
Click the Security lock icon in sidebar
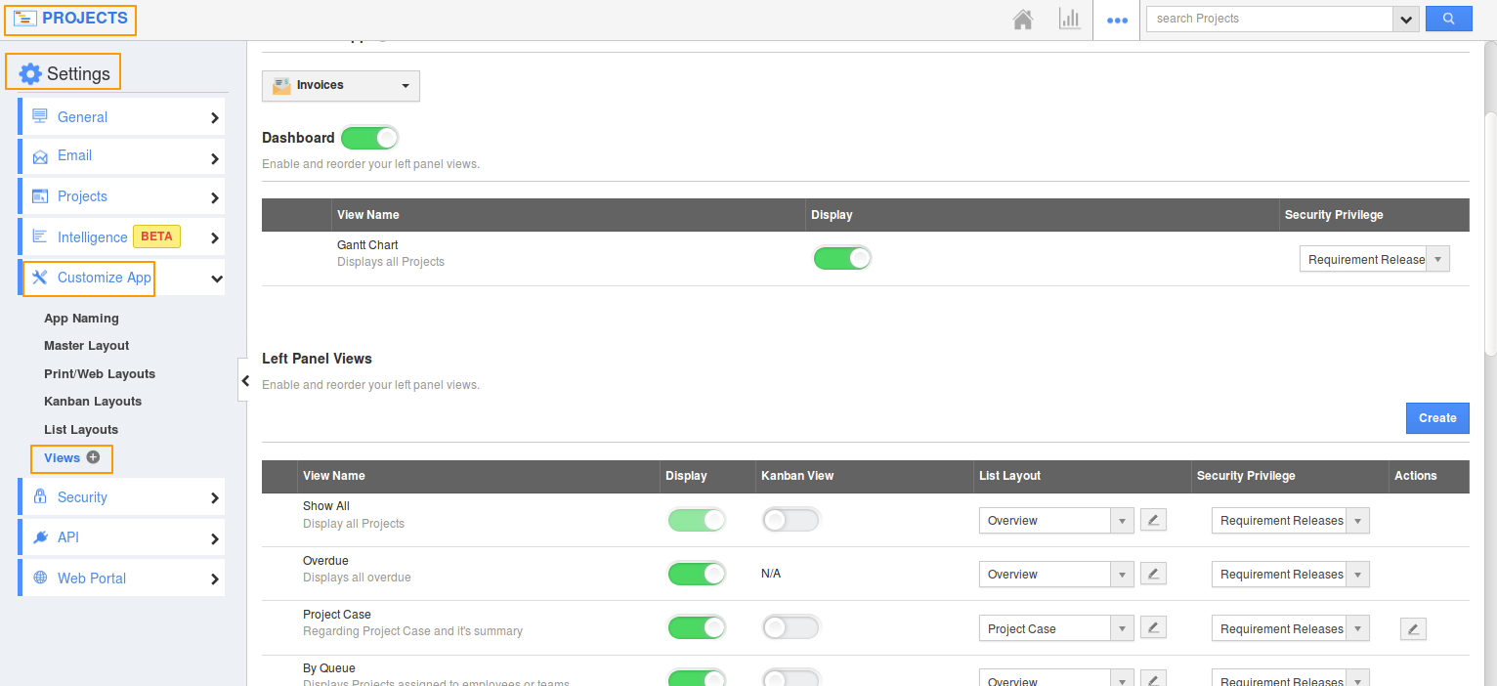point(39,496)
